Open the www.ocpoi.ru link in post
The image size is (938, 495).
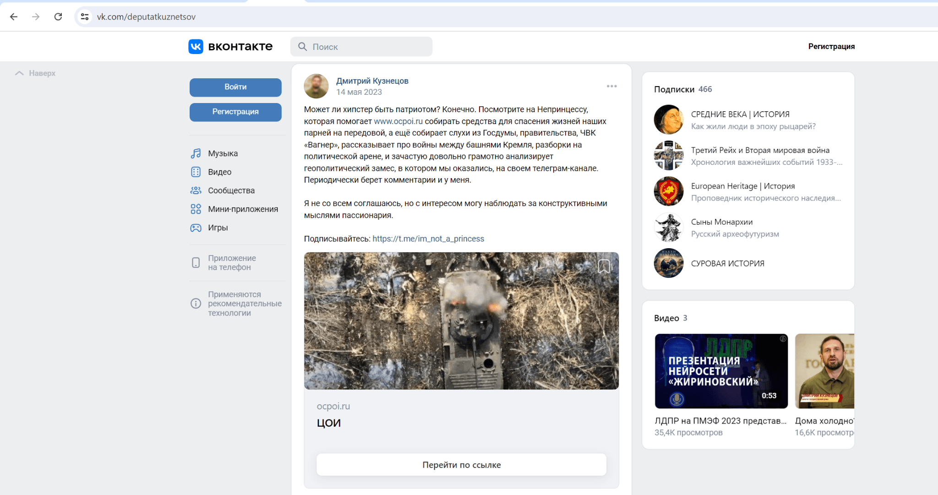[398, 121]
